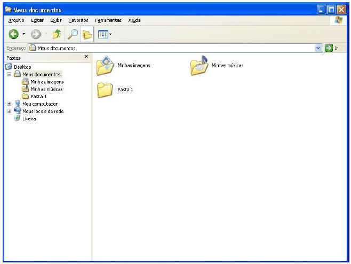Go up one folder level

(57, 34)
